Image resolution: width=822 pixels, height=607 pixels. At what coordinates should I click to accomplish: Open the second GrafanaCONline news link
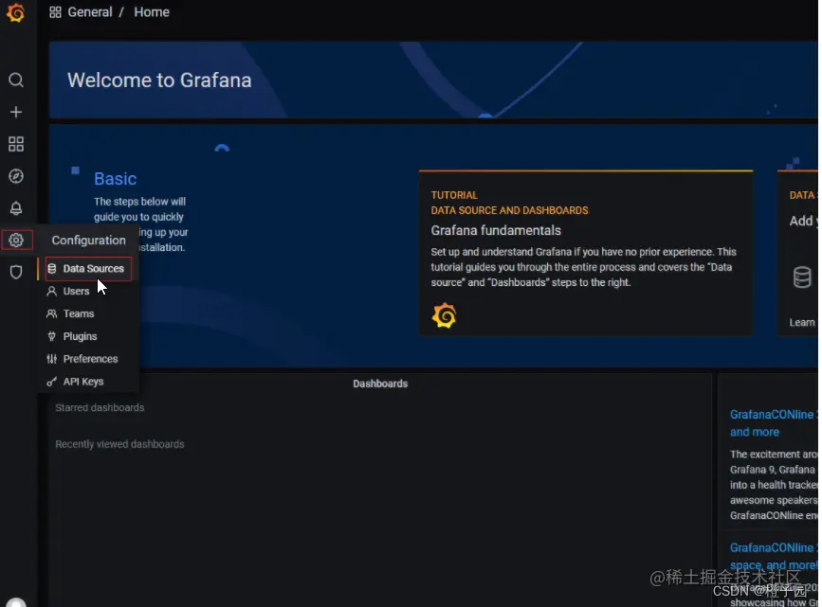click(773, 556)
